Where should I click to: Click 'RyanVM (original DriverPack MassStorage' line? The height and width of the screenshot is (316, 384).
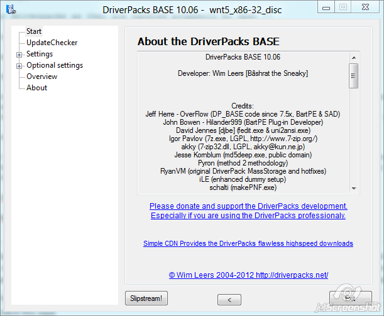coord(243,171)
